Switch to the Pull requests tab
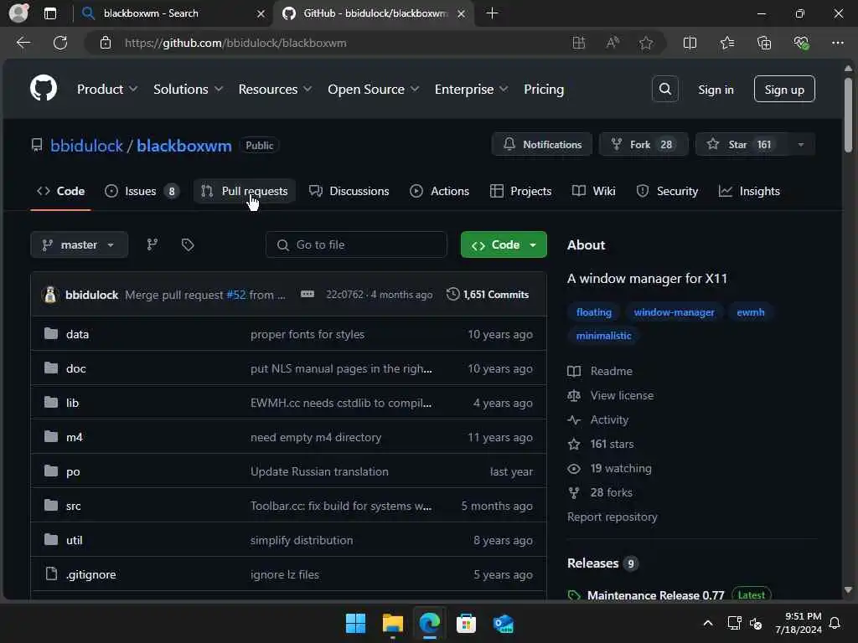Viewport: 858px width, 643px height. pos(245,191)
